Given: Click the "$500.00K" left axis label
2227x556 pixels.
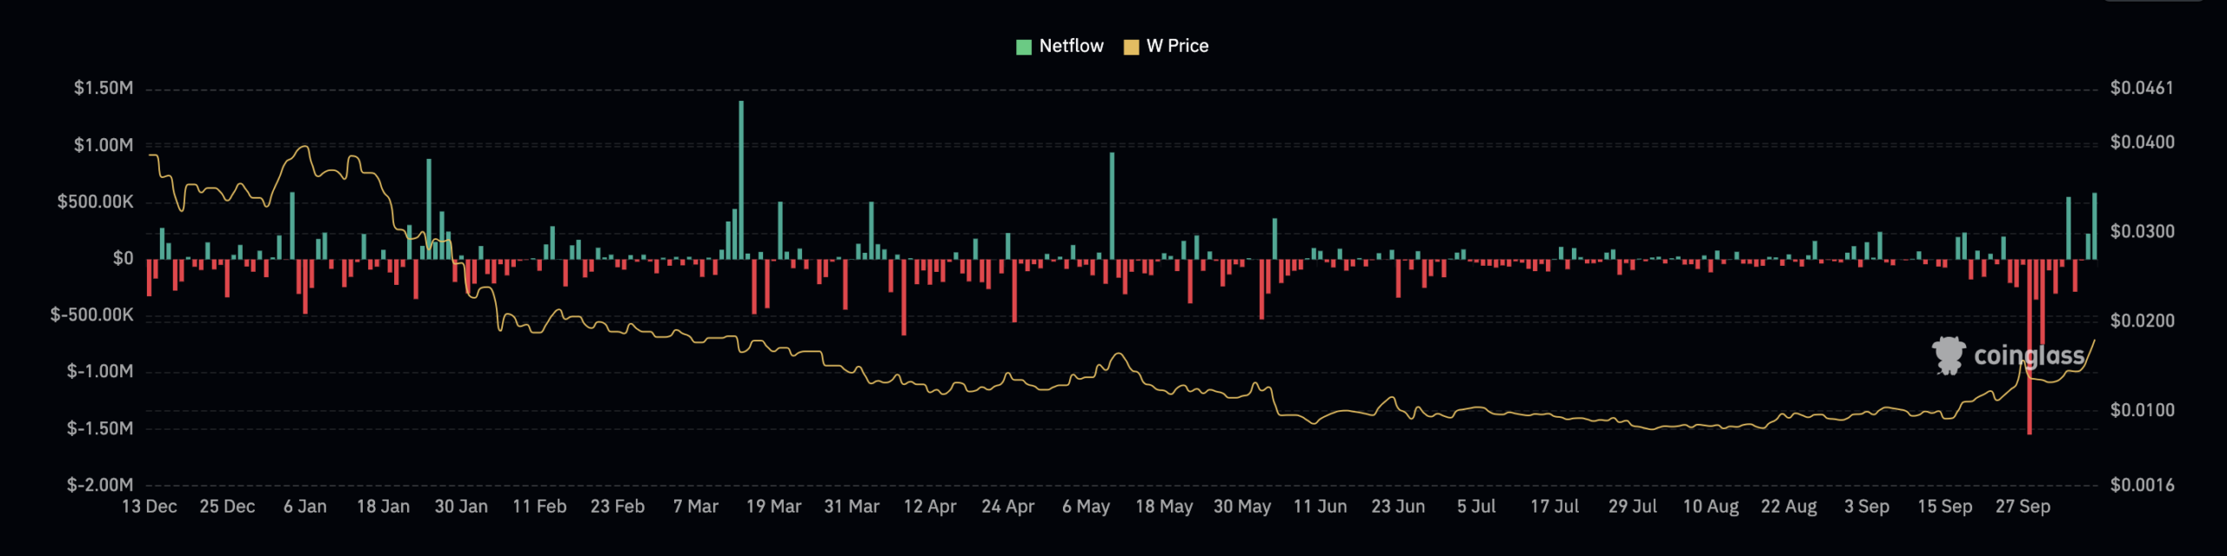Looking at the screenshot, I should 96,202.
